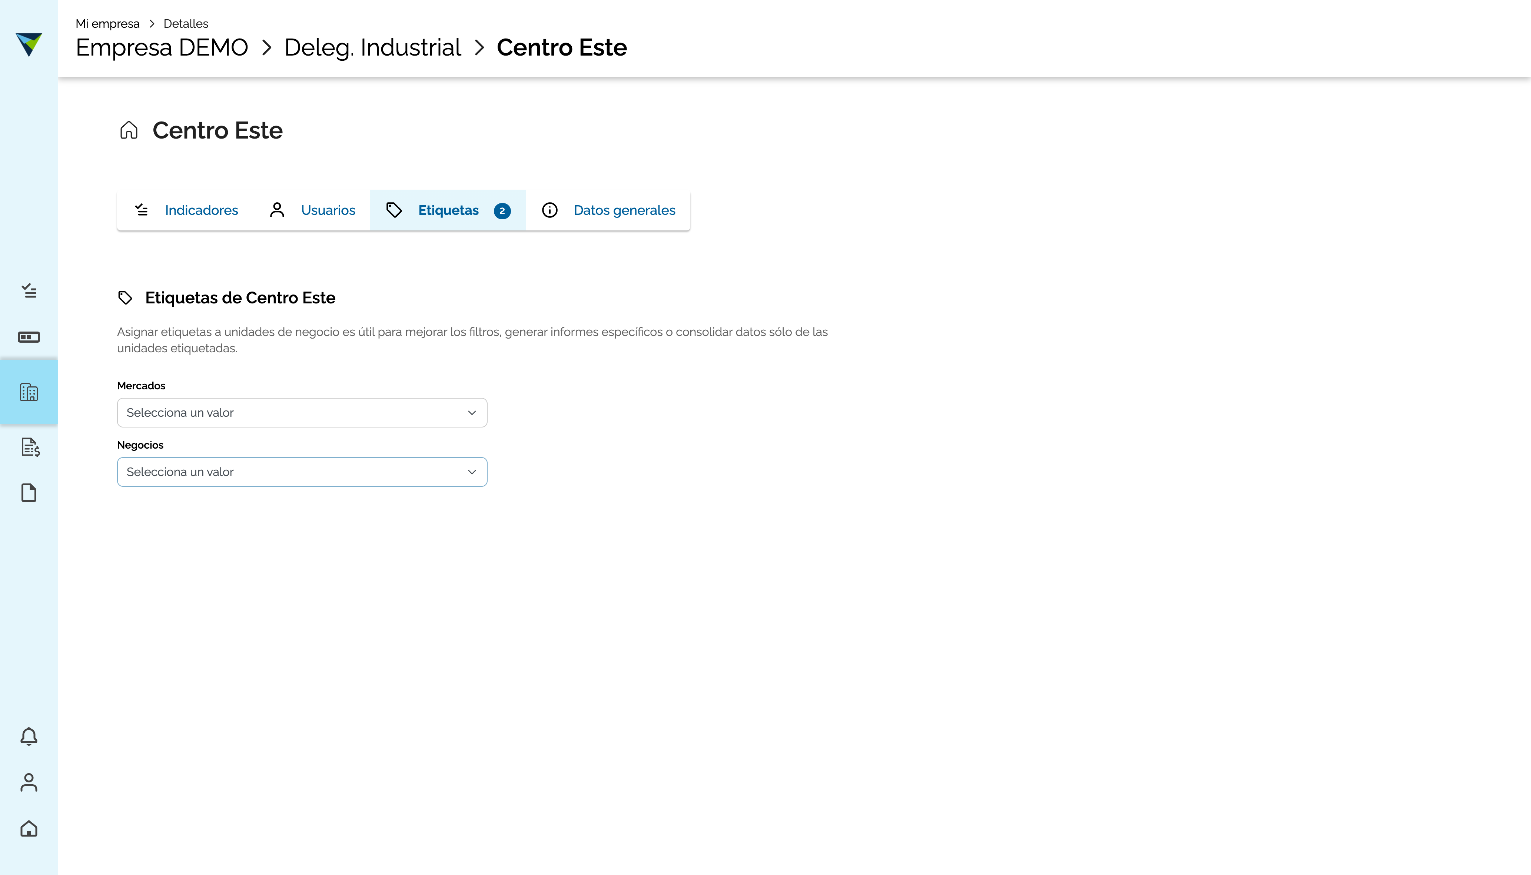
Task: Click the Mercados dropdown chevron arrow
Action: 472,413
